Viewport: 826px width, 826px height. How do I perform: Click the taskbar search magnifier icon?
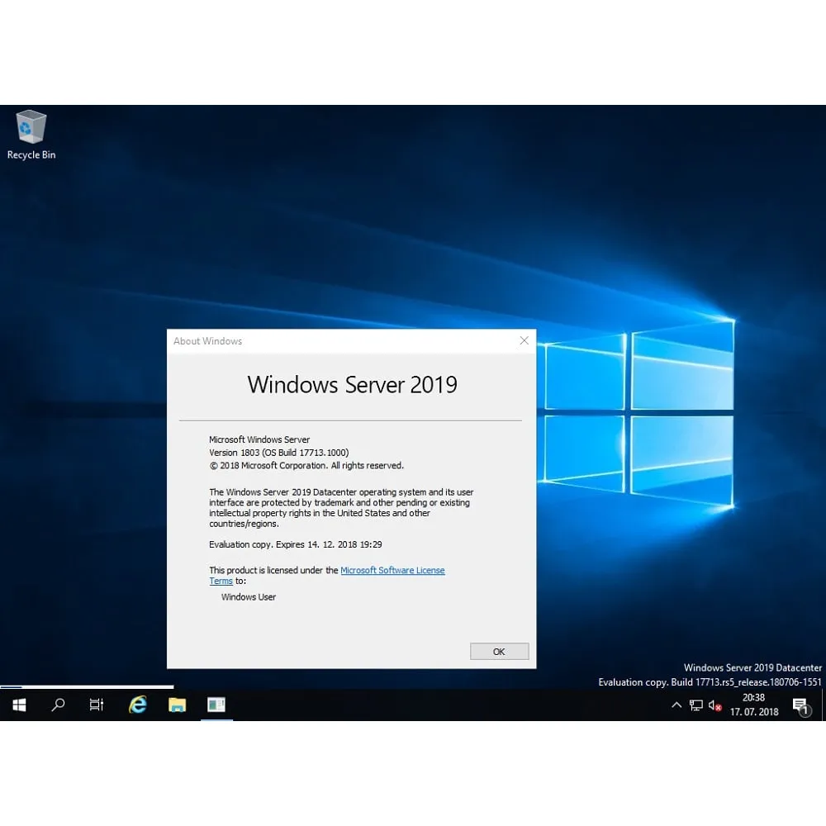coord(58,705)
